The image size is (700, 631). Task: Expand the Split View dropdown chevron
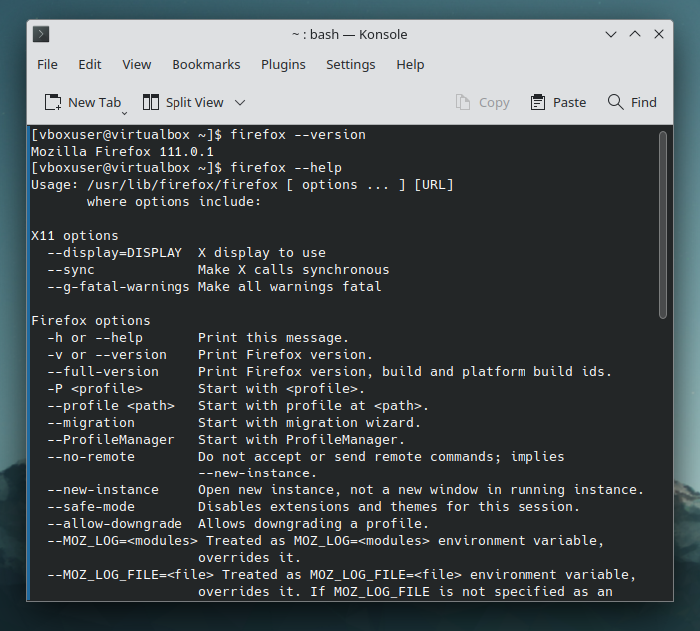point(240,103)
